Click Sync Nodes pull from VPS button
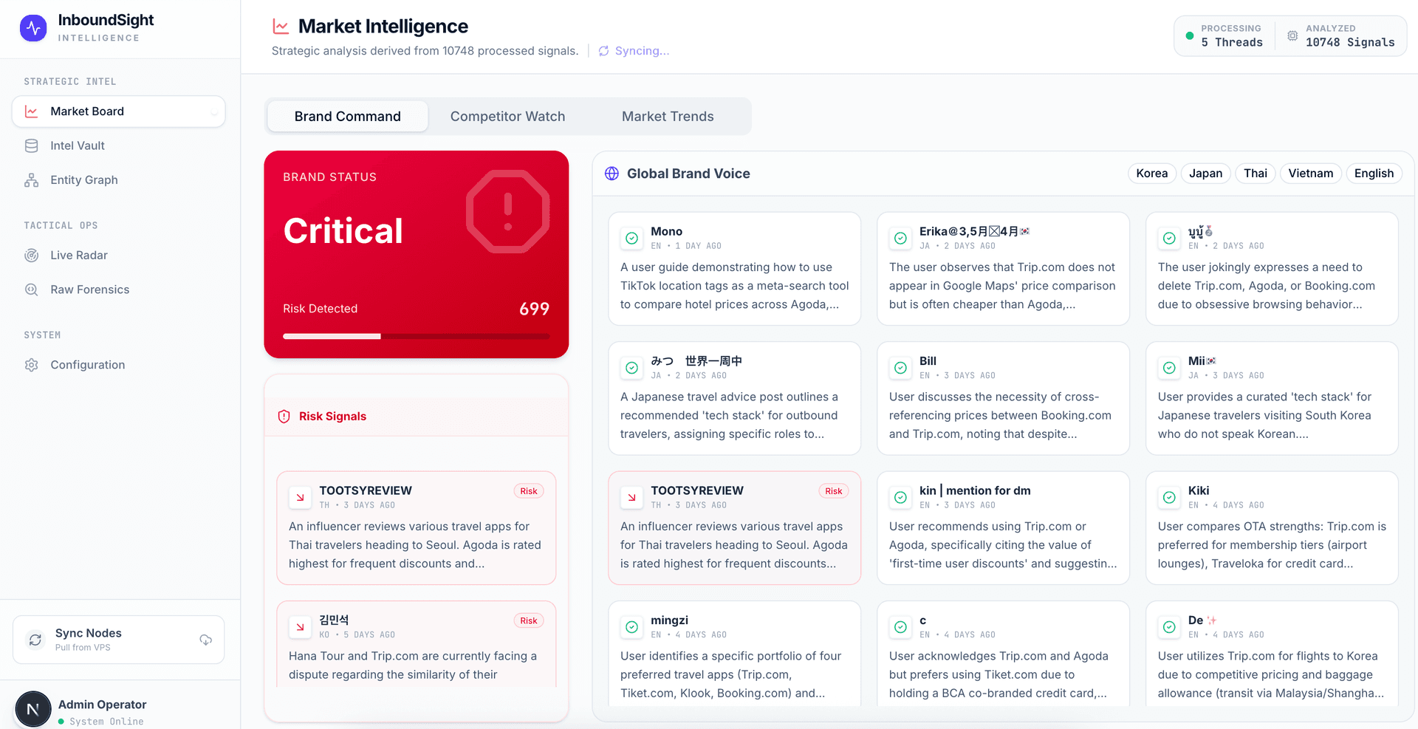This screenshot has width=1418, height=729. click(x=118, y=640)
